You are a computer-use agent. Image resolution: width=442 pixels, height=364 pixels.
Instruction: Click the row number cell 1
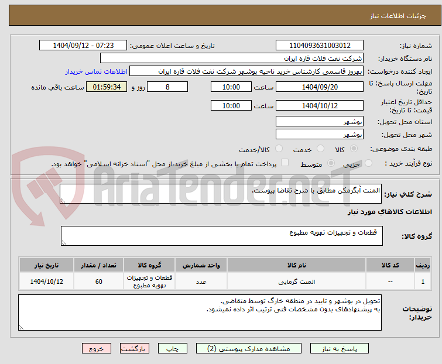click(x=423, y=281)
